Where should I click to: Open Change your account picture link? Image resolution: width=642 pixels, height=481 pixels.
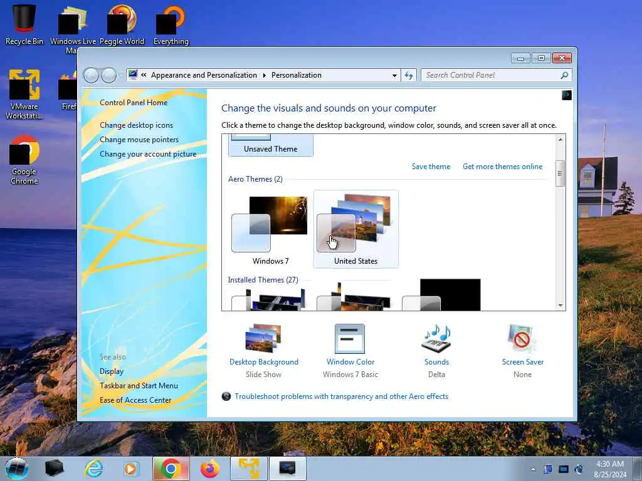[148, 154]
